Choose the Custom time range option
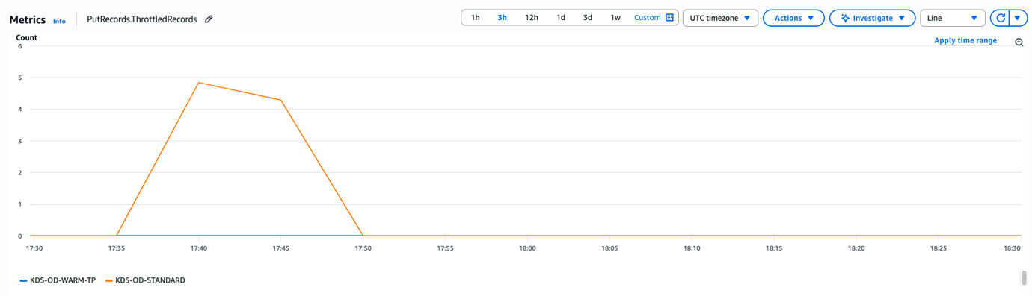Viewport: 1032px width, 296px height. pos(647,18)
